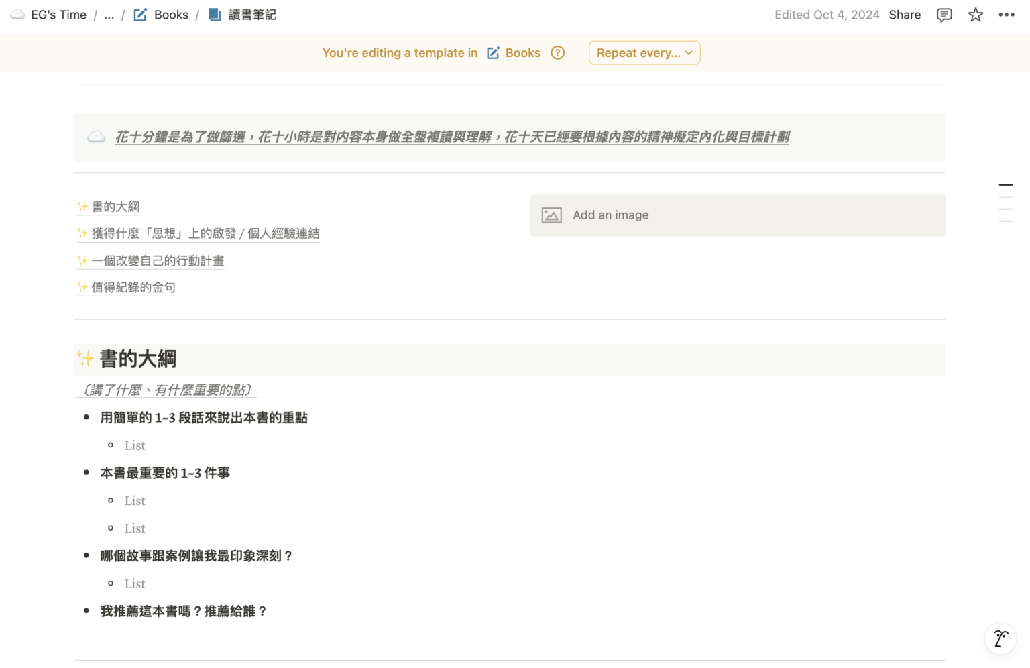Viewport: 1030px width, 668px height.
Task: Jump to 值得紀錄的金句 contents link
Action: pos(133,288)
